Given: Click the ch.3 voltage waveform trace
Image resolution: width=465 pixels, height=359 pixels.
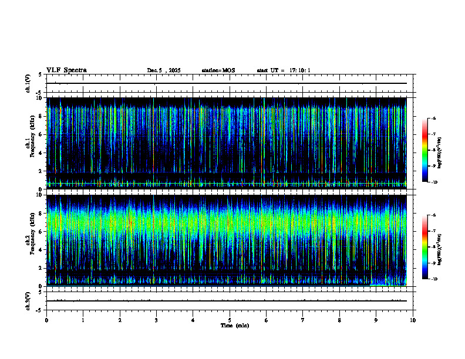Looking at the screenshot, I should pyautogui.click(x=227, y=301).
